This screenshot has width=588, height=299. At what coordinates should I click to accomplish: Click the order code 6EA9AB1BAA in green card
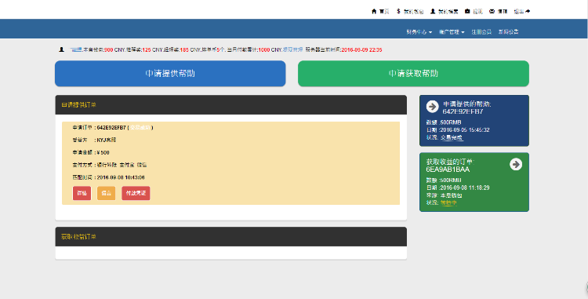click(x=448, y=170)
